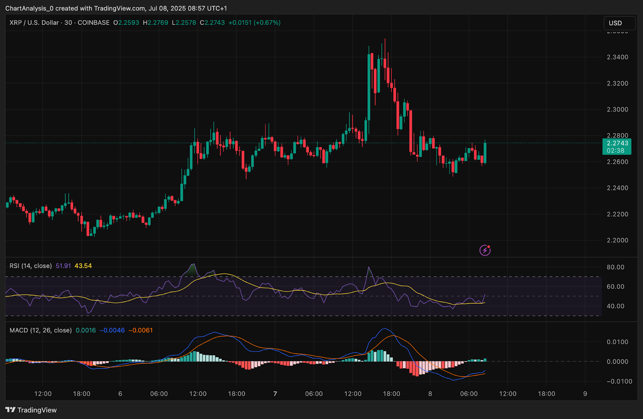Click the date marker 9 on time axis
This screenshot has width=643, height=419.
click(x=585, y=394)
